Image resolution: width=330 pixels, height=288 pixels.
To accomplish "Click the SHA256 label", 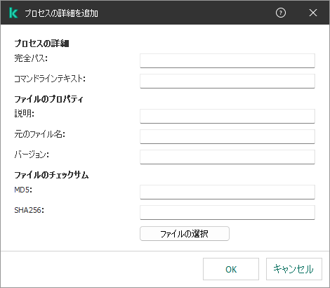I will point(29,210).
